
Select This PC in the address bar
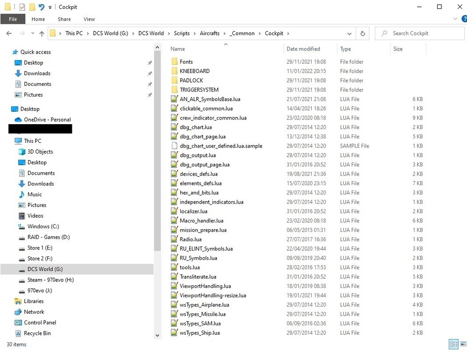[74, 33]
